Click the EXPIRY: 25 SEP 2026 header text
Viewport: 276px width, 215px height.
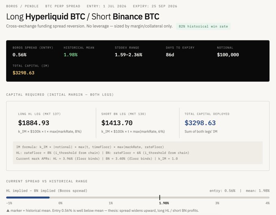click(155, 6)
